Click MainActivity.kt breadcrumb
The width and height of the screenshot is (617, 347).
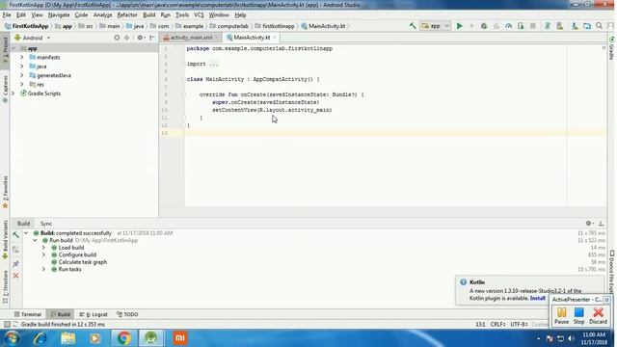tap(323, 26)
